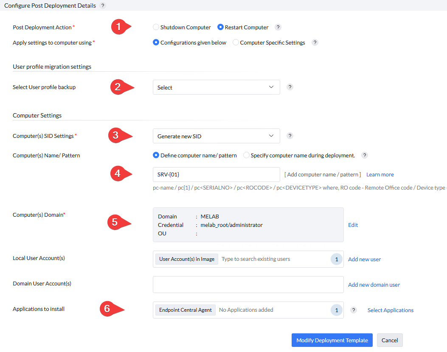
Task: Open the Learn more link
Action: pos(380,174)
